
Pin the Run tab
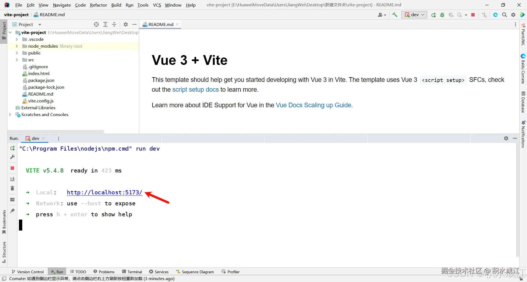12,211
